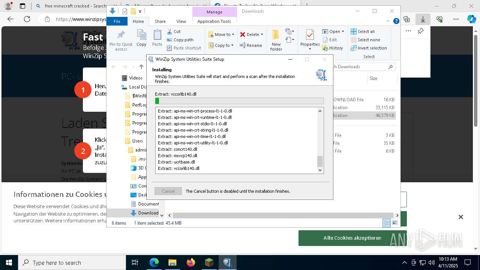Switch to the View ribbon tab
This screenshot has width=480, height=270.
pyautogui.click(x=181, y=21)
